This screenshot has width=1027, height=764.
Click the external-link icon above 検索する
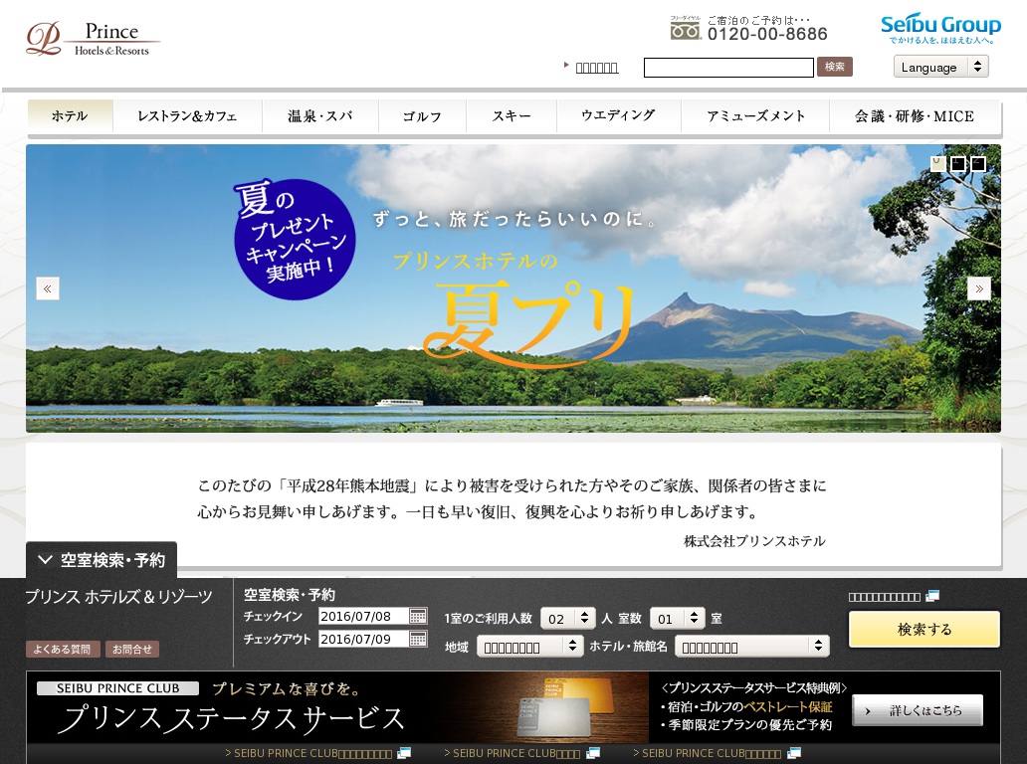point(932,596)
